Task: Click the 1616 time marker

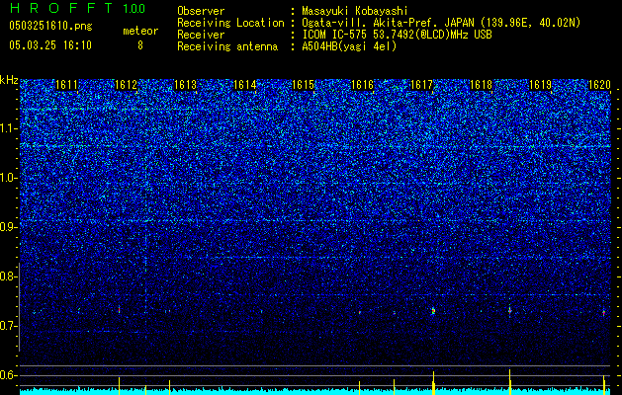Action: coord(363,85)
